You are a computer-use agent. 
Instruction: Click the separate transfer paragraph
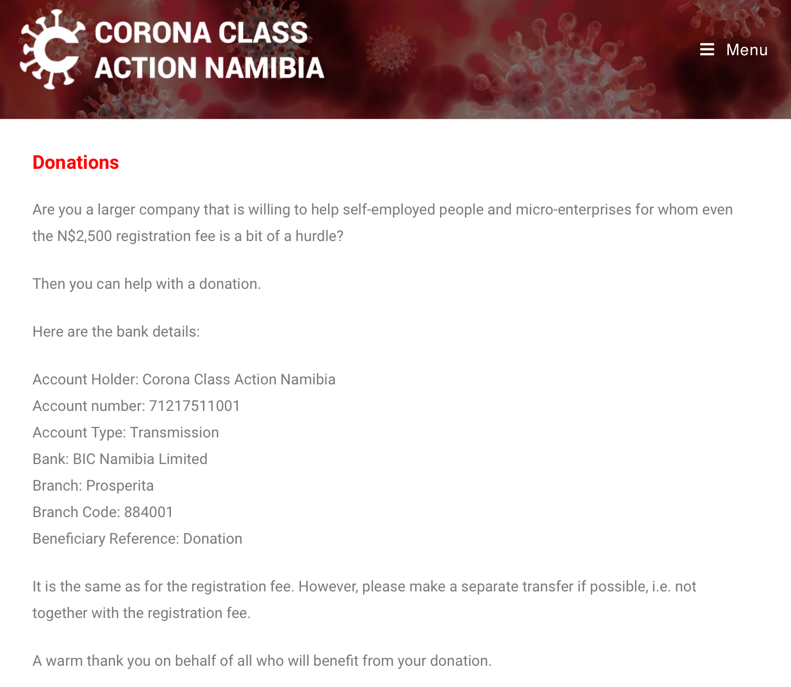tap(364, 600)
